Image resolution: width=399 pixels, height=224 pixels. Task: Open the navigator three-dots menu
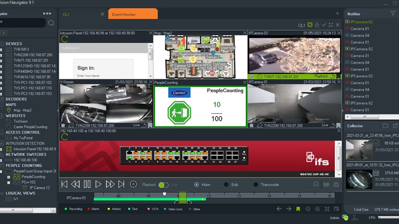coord(47,14)
